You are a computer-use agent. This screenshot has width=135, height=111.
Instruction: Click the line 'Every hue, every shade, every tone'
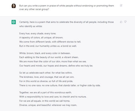(38, 33)
